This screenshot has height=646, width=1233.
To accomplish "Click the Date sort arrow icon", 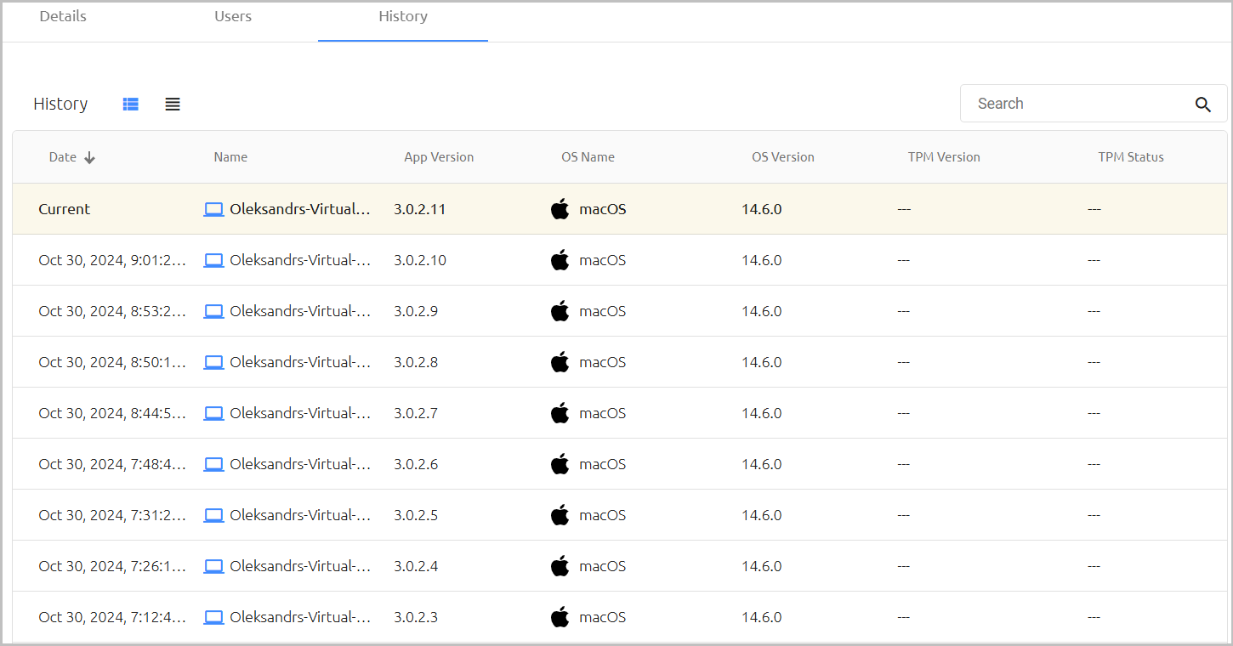I will pos(89,157).
